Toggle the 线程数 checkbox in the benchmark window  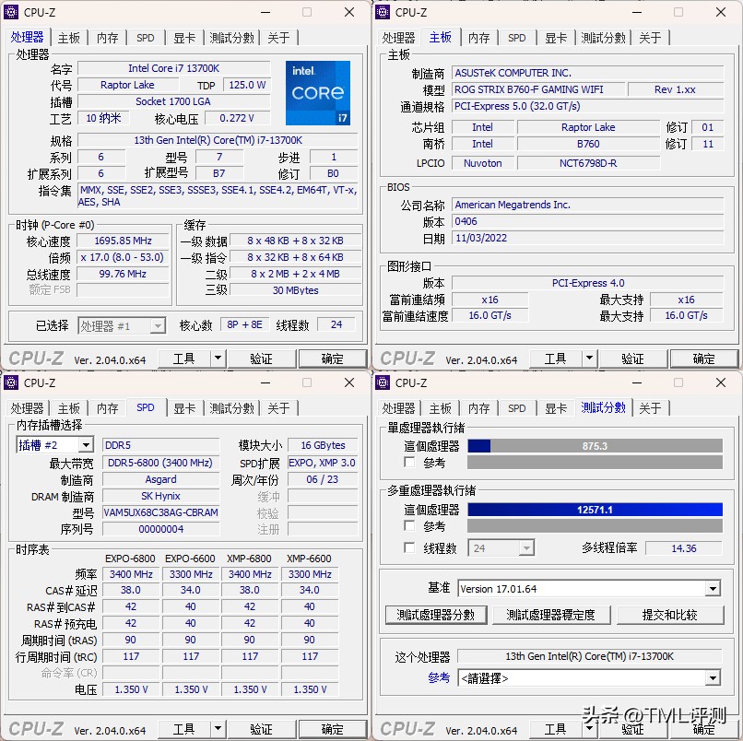pos(409,547)
